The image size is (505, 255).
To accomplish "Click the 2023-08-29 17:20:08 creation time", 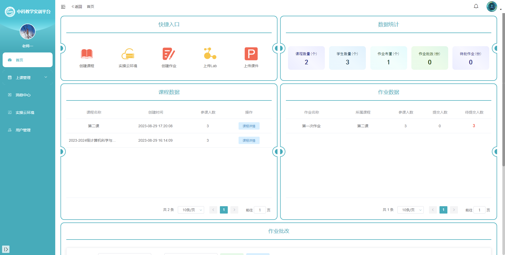I will pos(155,126).
